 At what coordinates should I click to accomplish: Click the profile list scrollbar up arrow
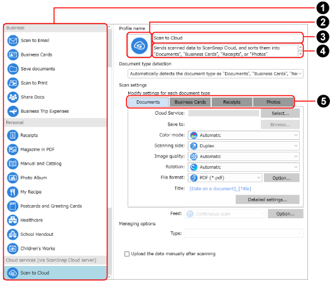click(109, 27)
